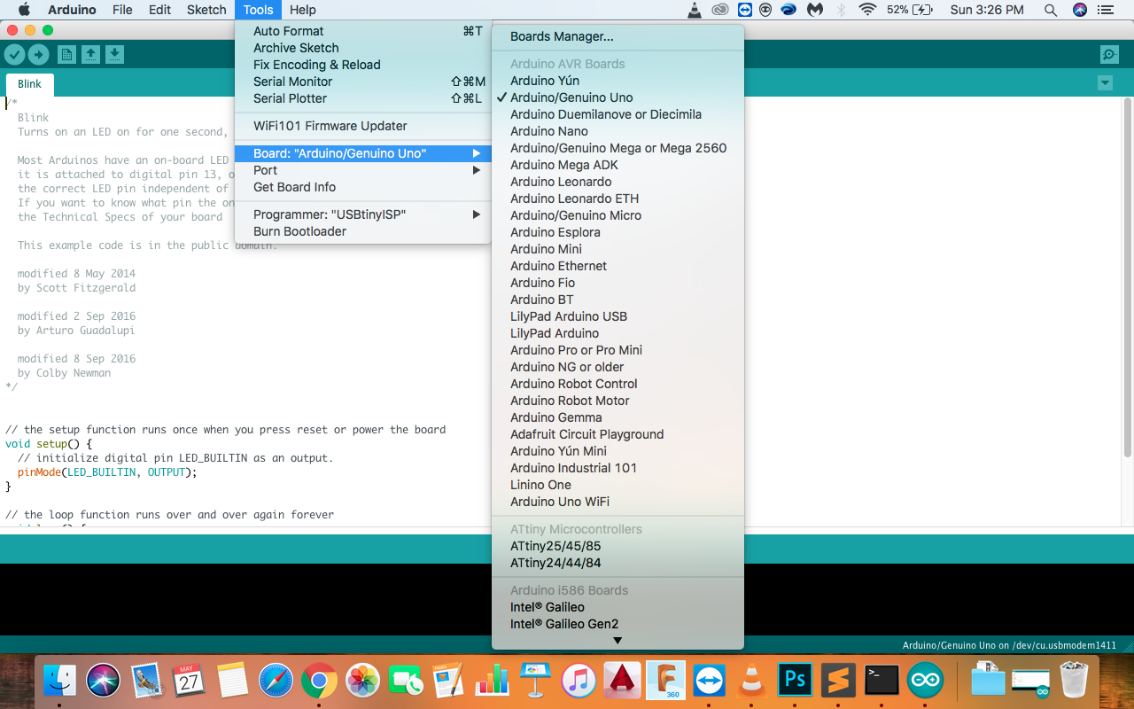The height and width of the screenshot is (709, 1134).
Task: Open Fusion 360 from the dock
Action: coord(665,681)
